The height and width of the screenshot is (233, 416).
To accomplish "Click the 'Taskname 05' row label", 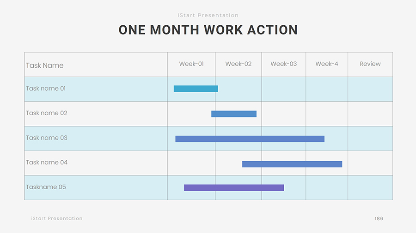I will coord(46,187).
